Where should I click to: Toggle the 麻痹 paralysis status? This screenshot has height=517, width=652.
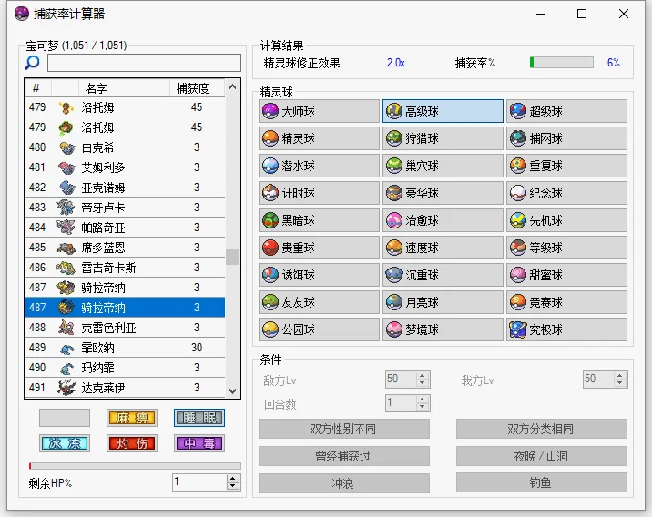tap(132, 418)
